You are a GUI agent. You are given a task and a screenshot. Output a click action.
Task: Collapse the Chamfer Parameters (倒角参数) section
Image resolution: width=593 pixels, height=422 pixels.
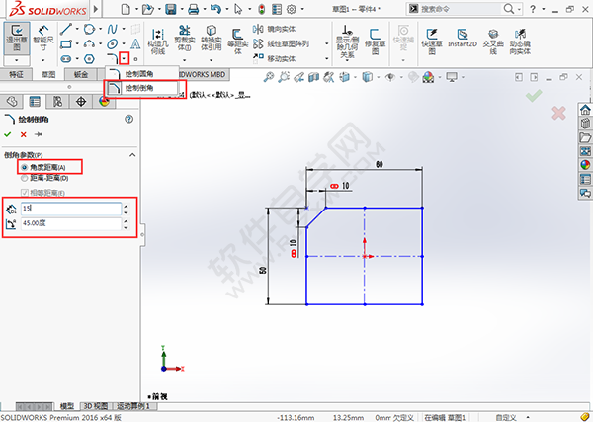132,155
